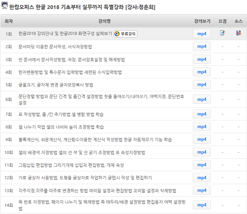
Task: Select lecture title 문단정렬 방법과 문단 간격
Action: click(42, 97)
